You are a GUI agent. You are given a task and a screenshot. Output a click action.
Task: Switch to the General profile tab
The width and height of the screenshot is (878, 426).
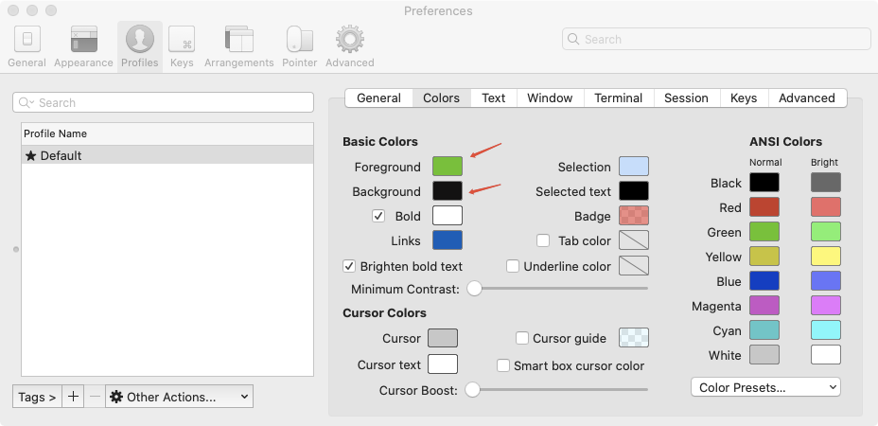click(x=378, y=98)
